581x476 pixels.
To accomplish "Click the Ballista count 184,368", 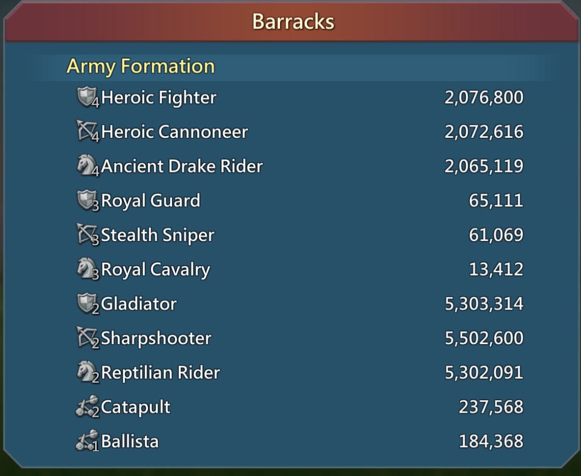I will pos(491,441).
